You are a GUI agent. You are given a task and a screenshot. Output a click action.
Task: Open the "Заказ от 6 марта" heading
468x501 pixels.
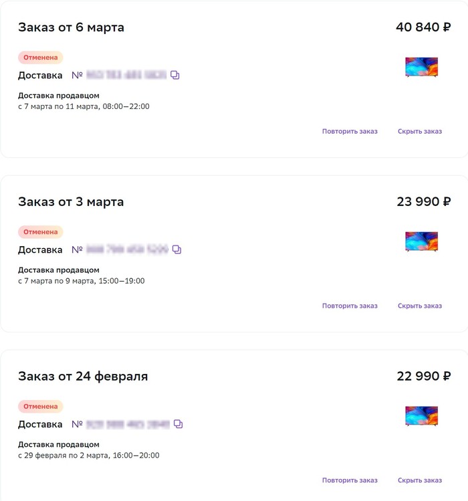pyautogui.click(x=71, y=27)
